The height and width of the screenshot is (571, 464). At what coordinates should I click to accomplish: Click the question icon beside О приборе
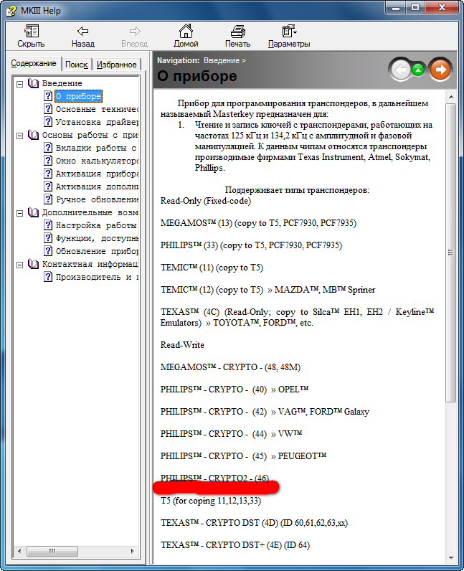coord(48,96)
